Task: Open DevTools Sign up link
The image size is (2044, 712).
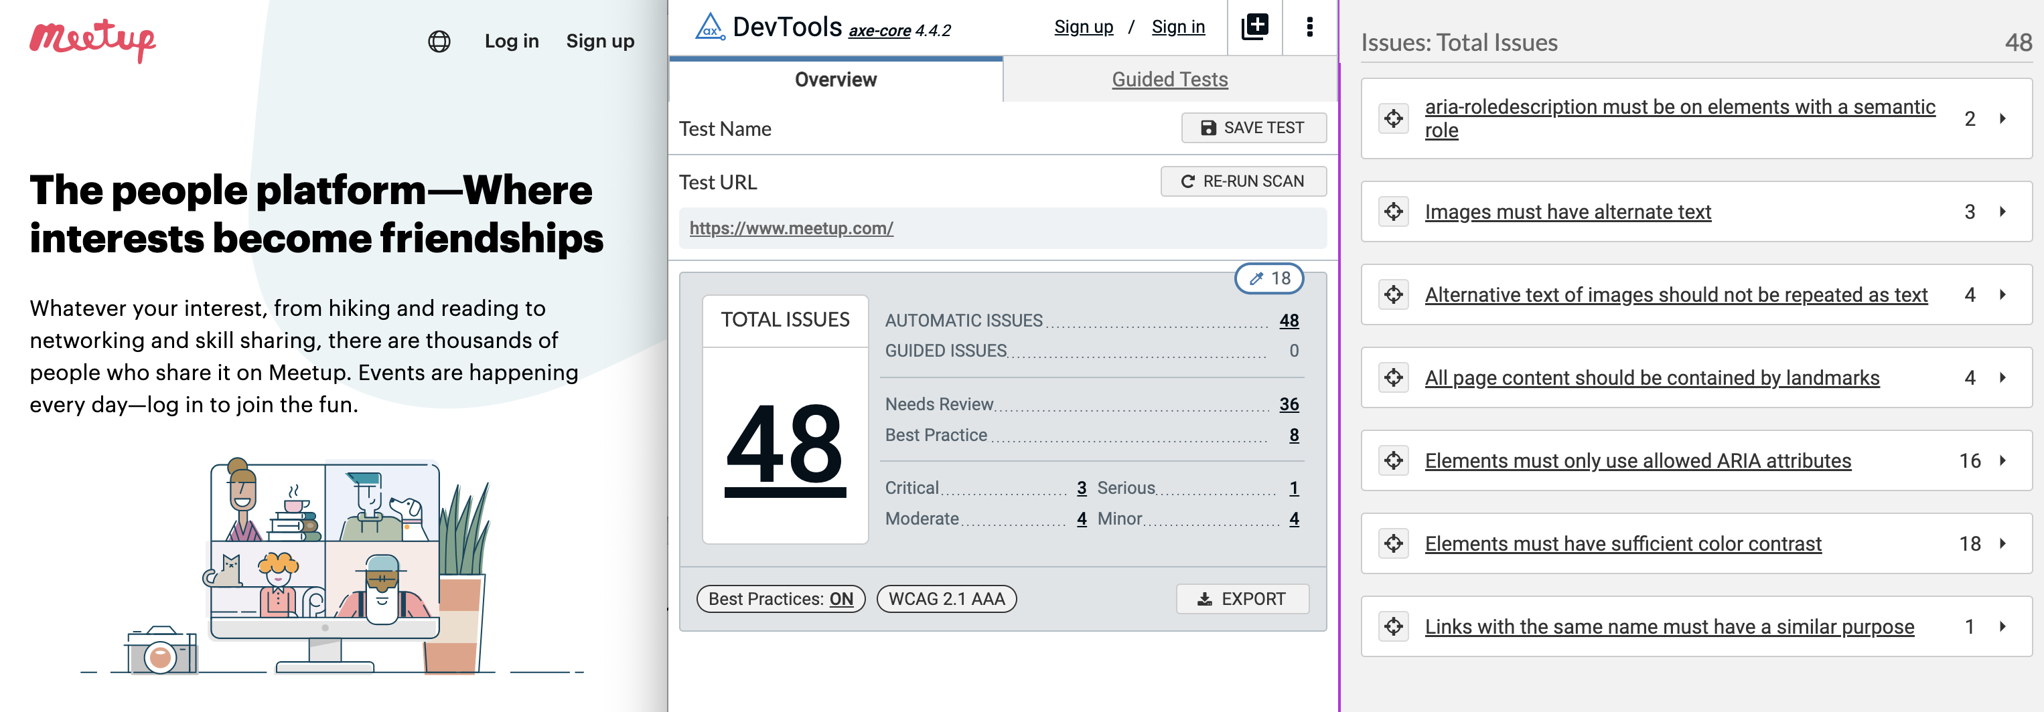Action: (1083, 27)
